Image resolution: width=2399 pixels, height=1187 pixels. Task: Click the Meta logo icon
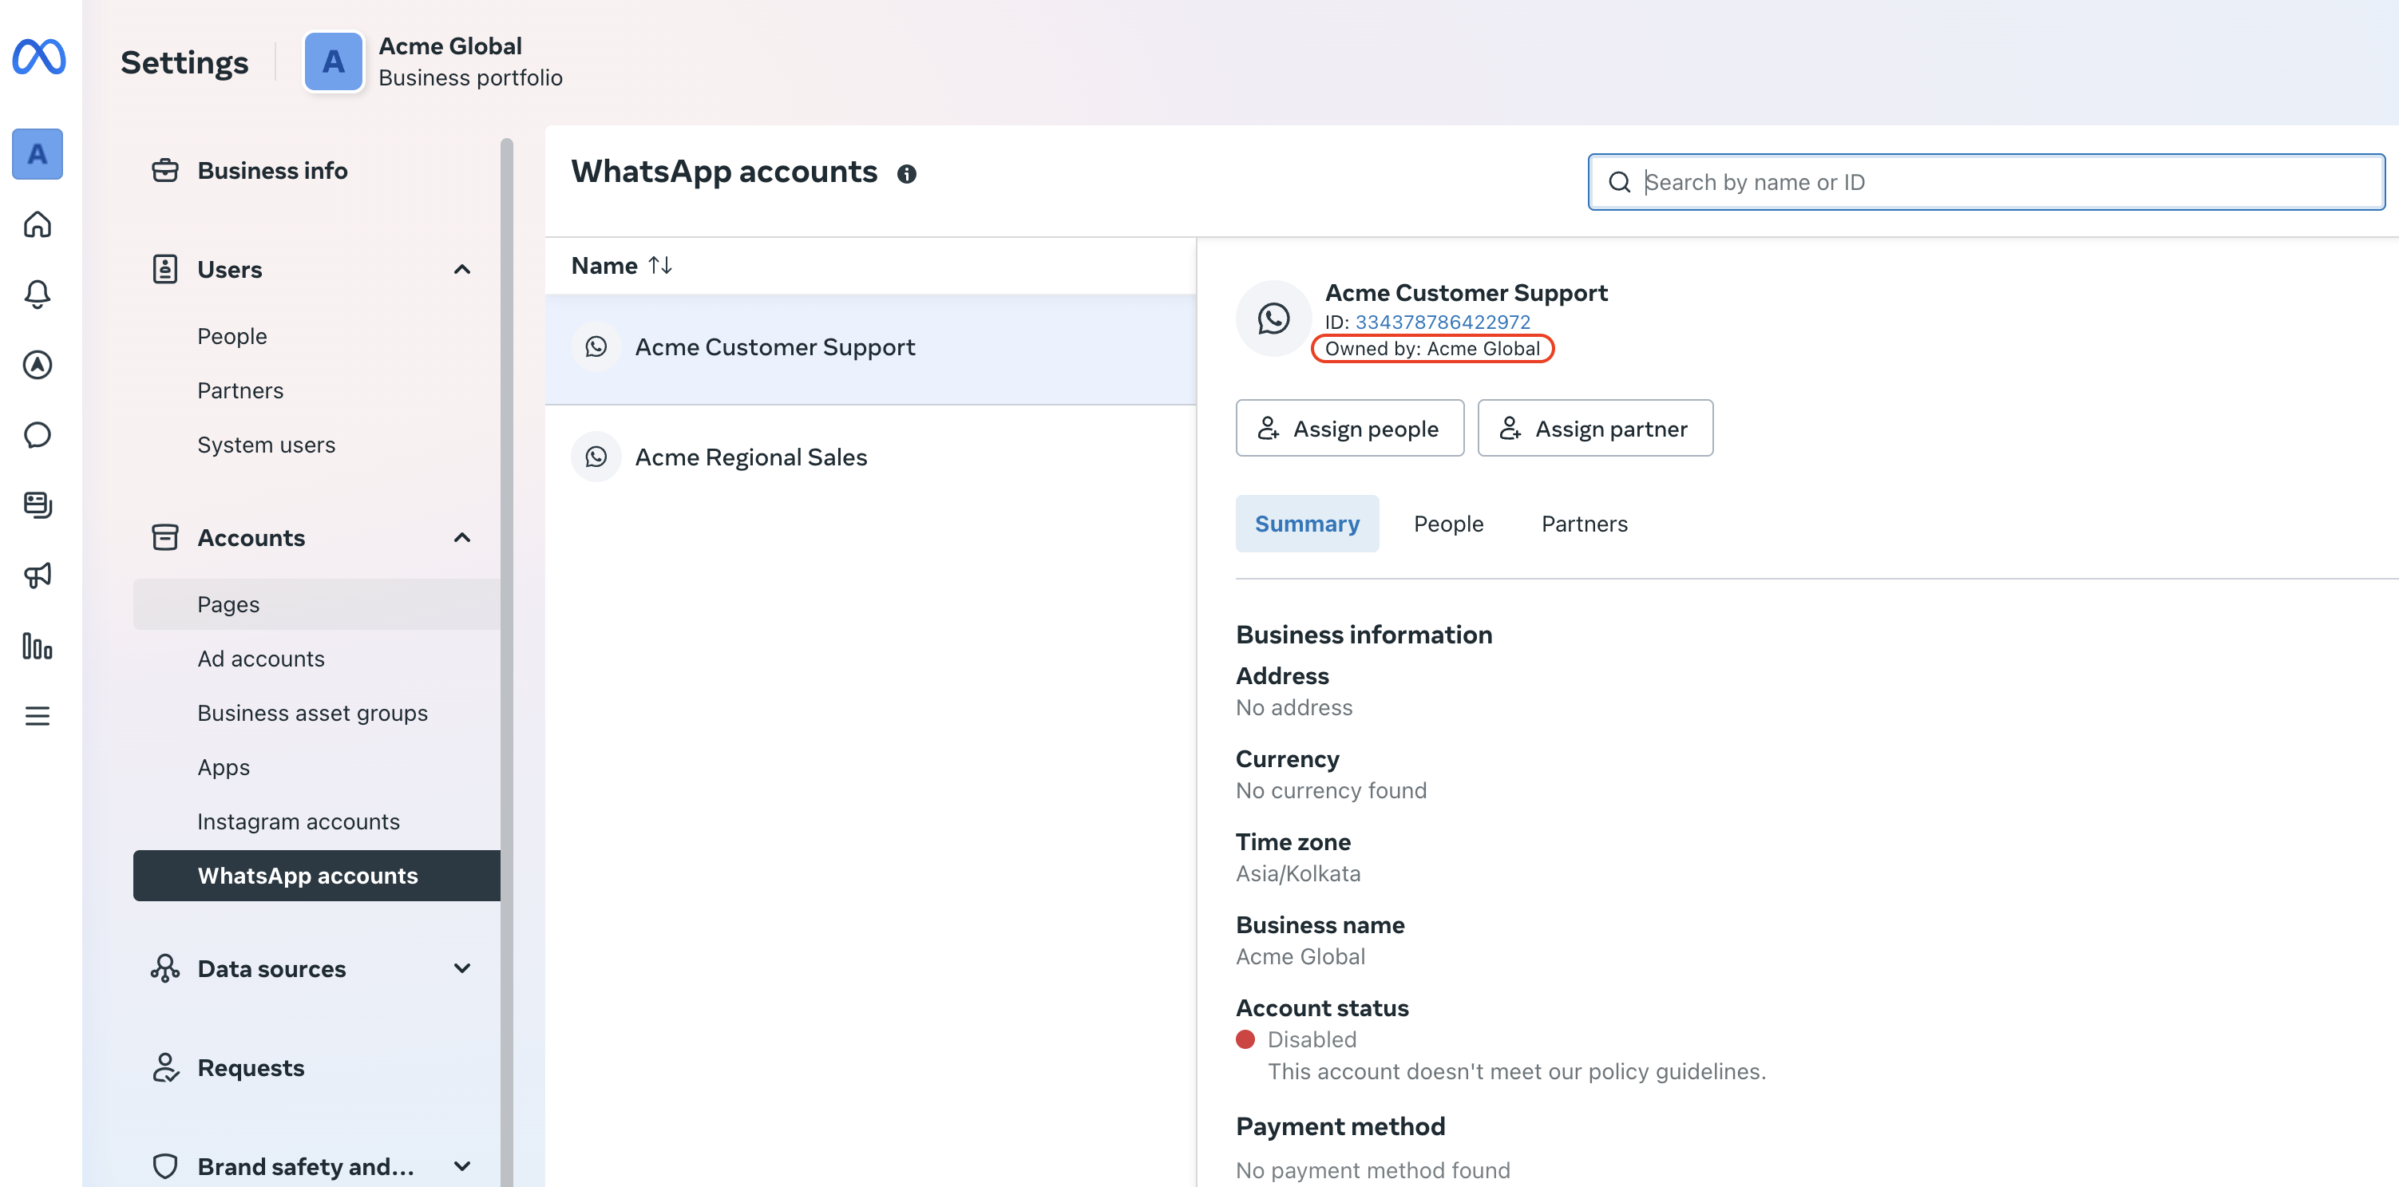point(38,57)
